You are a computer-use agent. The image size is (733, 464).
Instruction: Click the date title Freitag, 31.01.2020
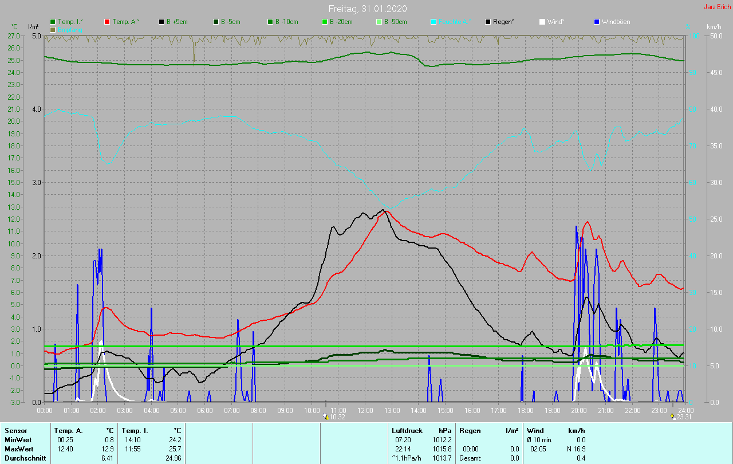tap(366, 8)
